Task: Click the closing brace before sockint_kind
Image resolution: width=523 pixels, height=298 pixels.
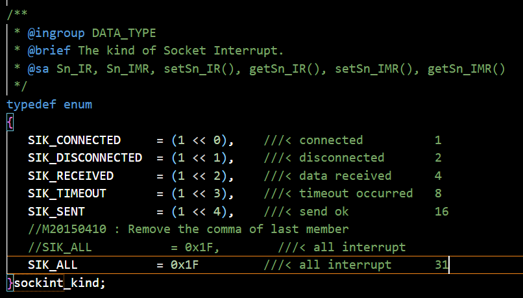Action: [10, 283]
